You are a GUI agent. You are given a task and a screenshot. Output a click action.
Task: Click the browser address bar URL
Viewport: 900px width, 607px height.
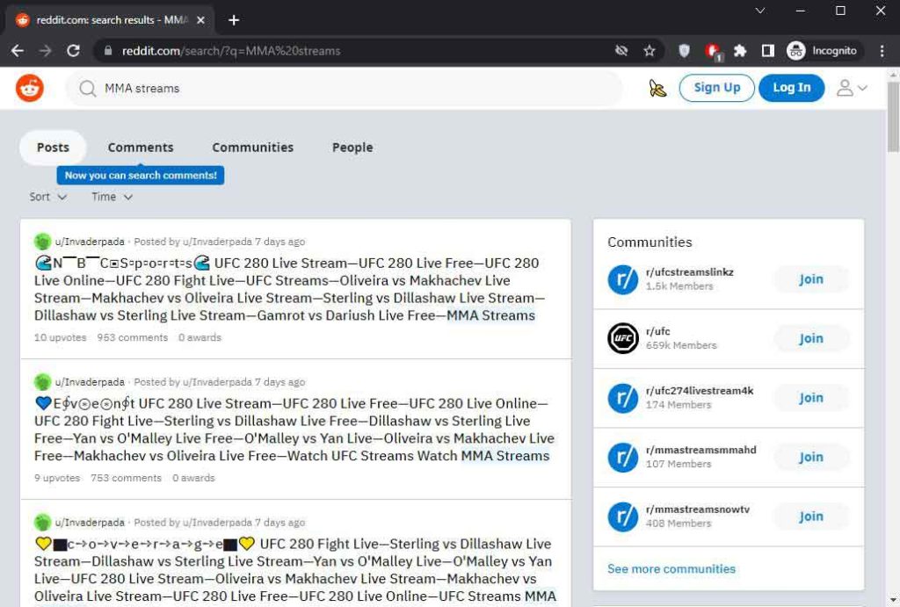pyautogui.click(x=231, y=51)
